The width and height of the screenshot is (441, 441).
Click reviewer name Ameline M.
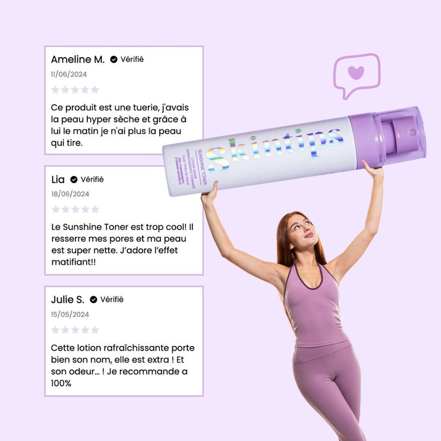pos(78,59)
